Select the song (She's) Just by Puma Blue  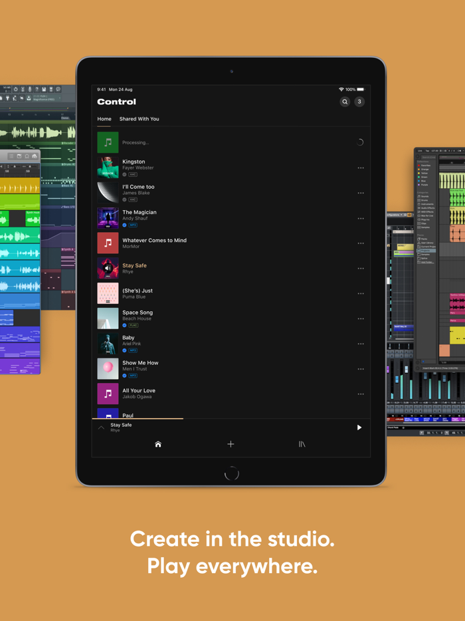pyautogui.click(x=231, y=293)
